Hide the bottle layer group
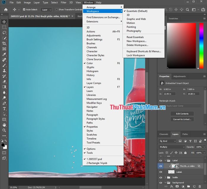The image size is (207, 189). [161, 178]
